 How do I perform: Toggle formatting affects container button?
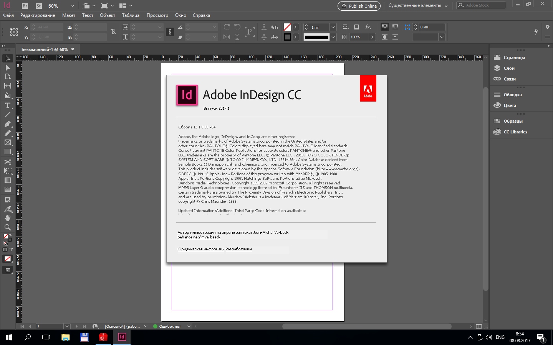pos(5,250)
